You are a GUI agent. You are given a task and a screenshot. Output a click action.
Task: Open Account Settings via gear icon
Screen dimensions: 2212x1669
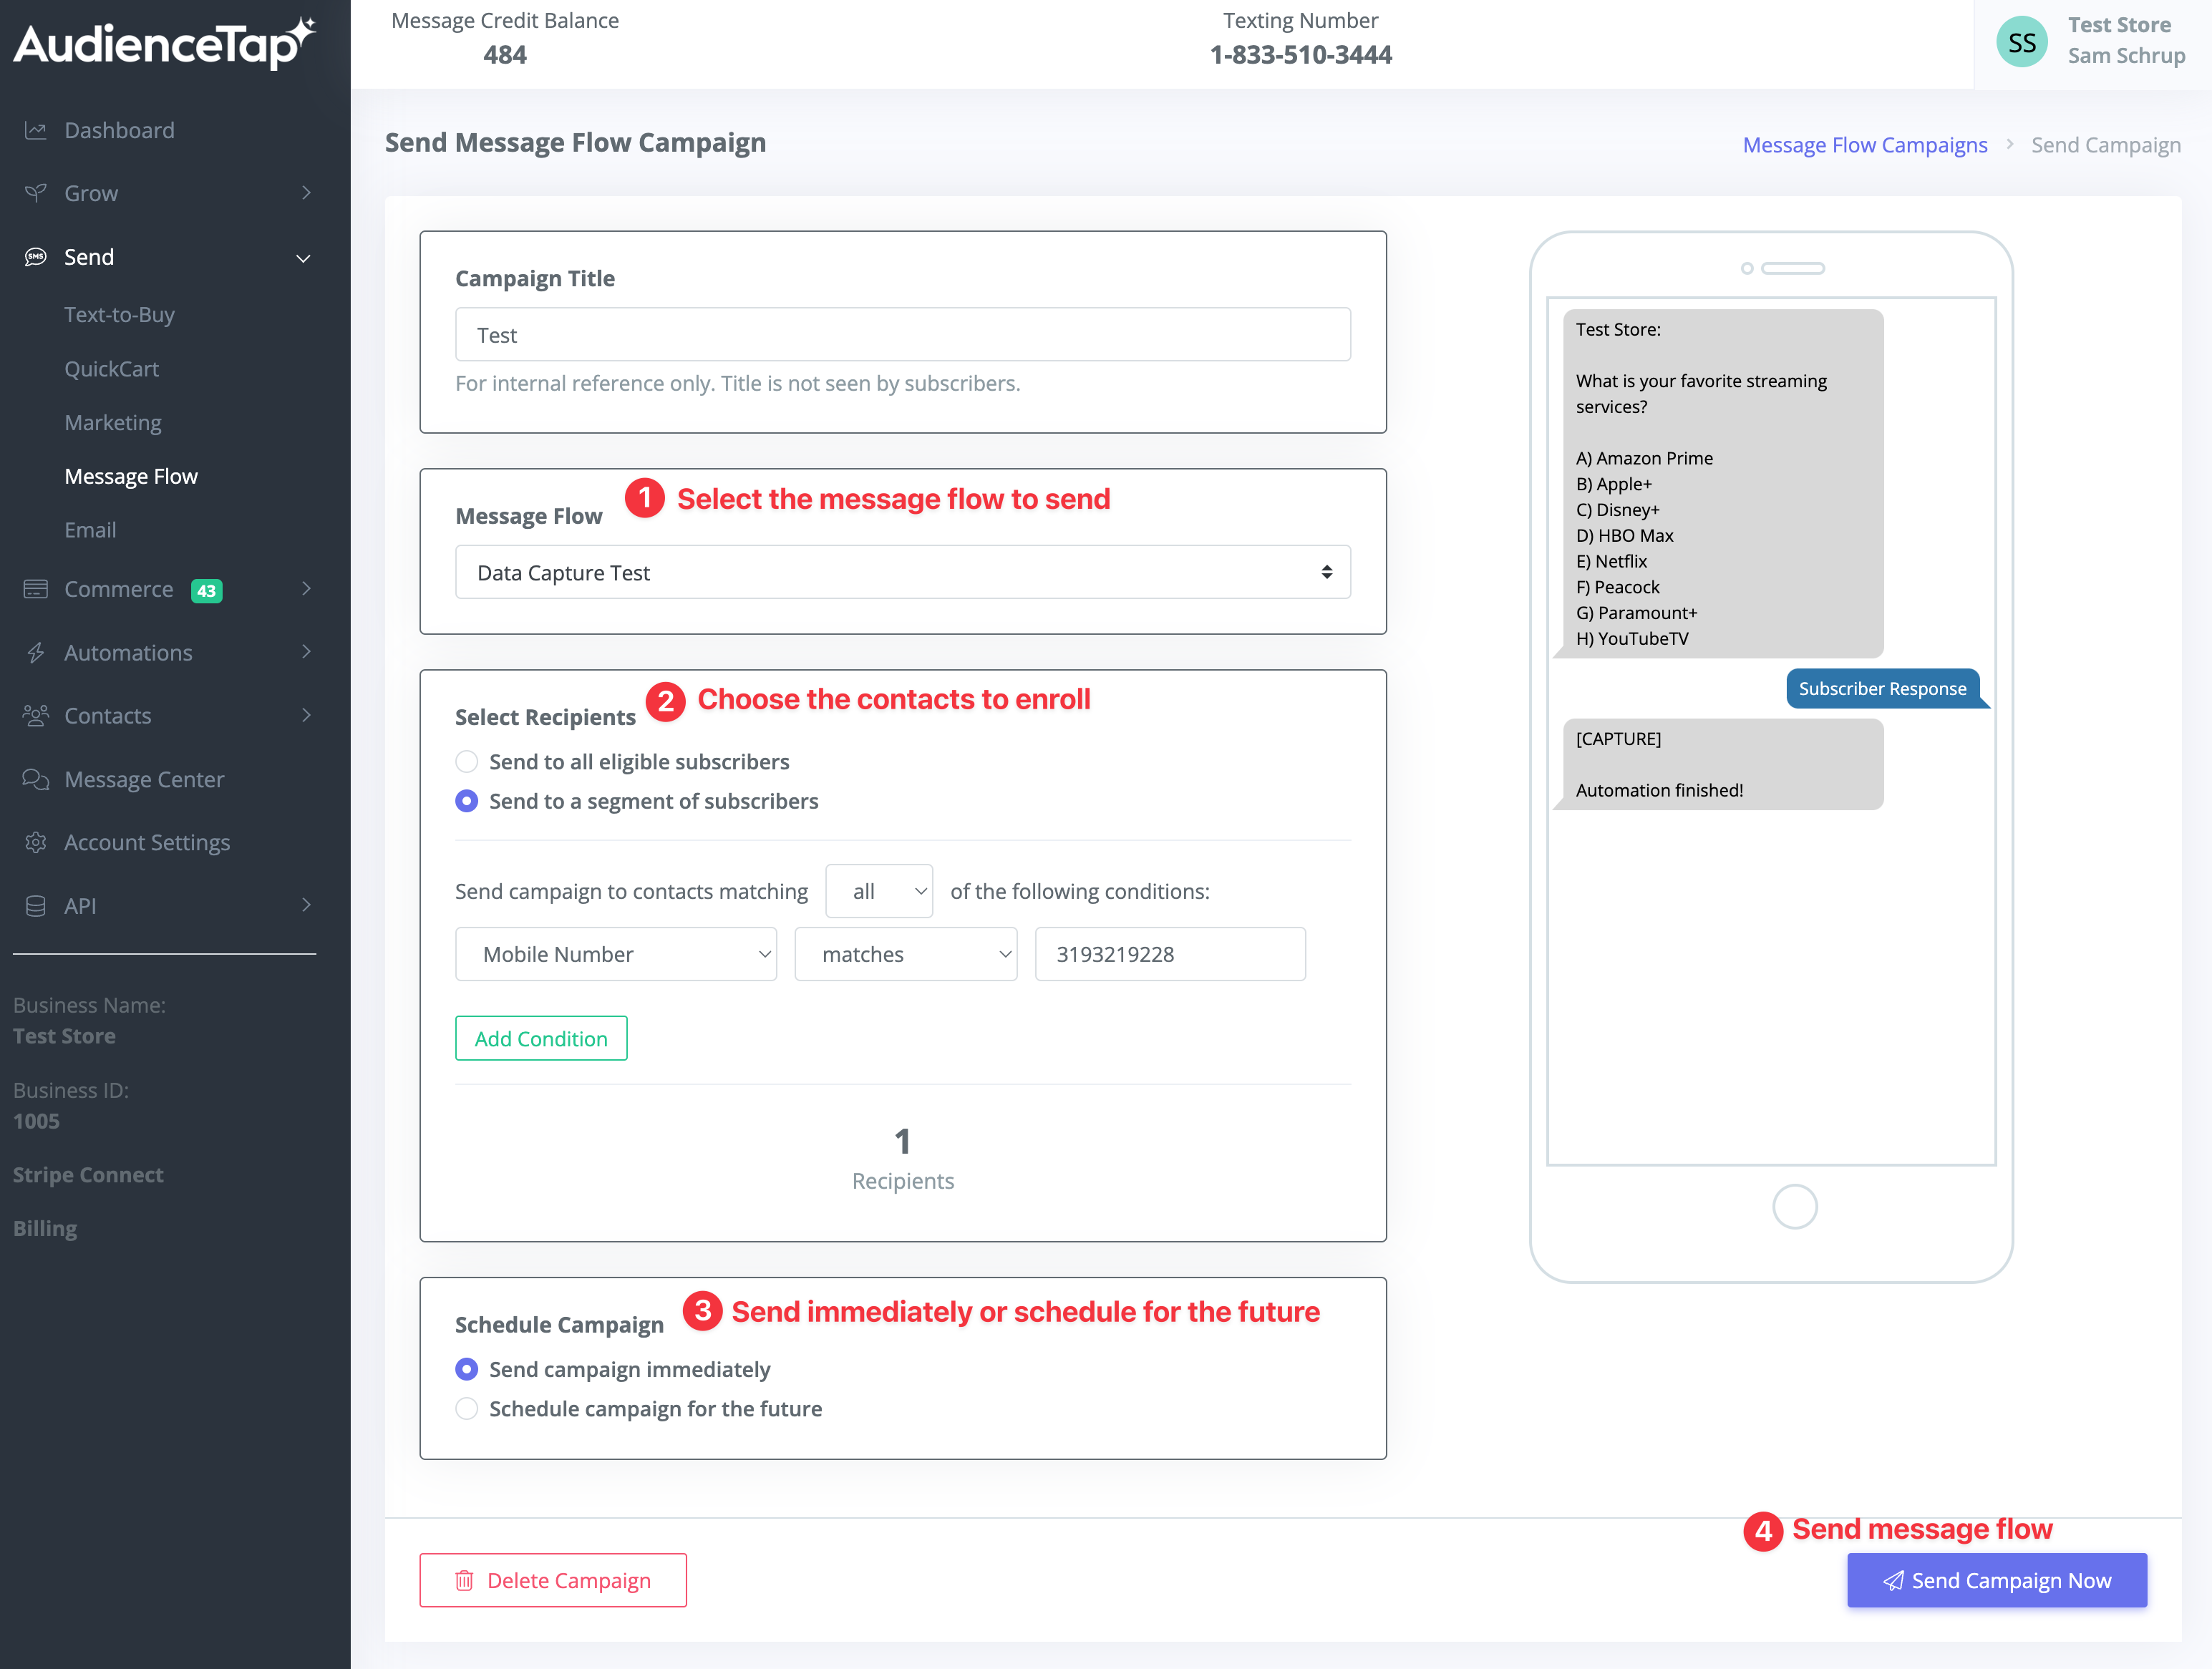36,842
